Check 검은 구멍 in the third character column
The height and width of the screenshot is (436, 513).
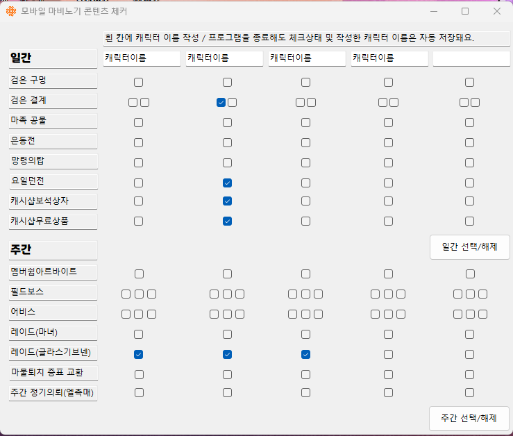click(x=306, y=82)
